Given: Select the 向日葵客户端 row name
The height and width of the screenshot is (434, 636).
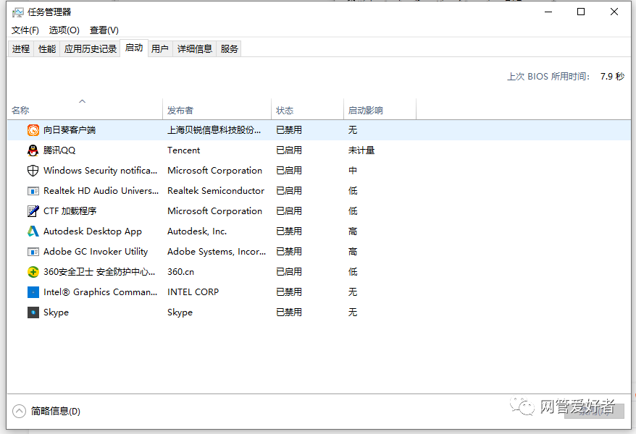Looking at the screenshot, I should [70, 130].
